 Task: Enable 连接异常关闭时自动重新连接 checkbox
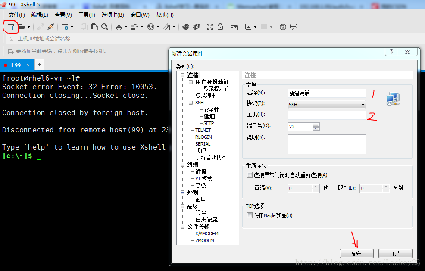250,175
